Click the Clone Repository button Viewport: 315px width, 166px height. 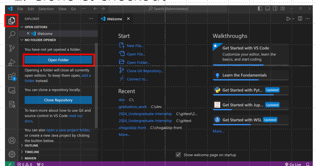58,100
